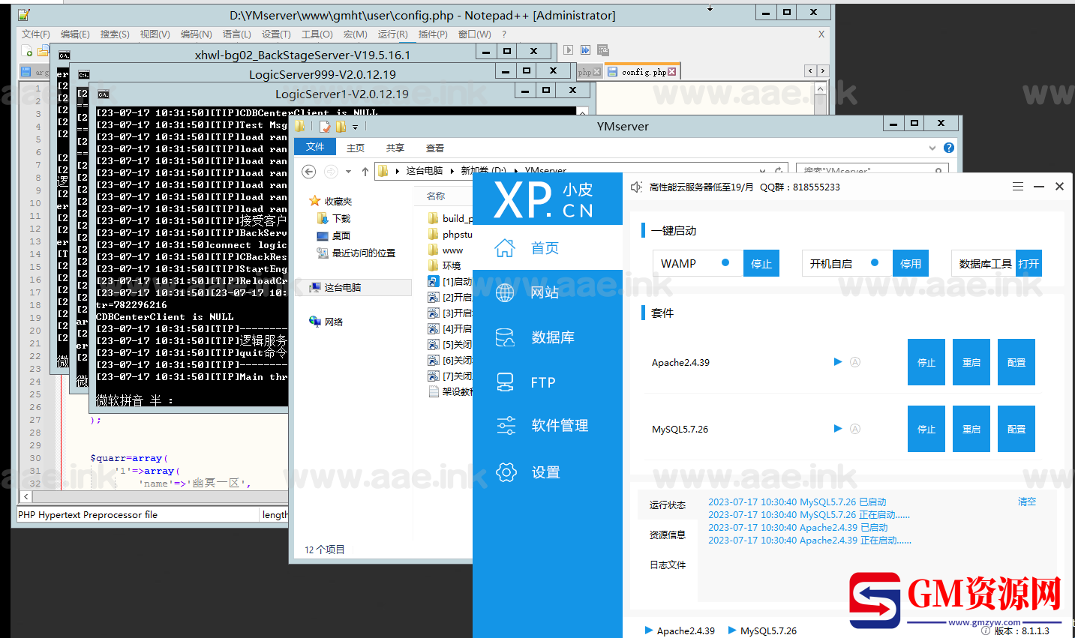
Task: Open the FTP section in phpStudy sidebar
Action: coord(548,382)
